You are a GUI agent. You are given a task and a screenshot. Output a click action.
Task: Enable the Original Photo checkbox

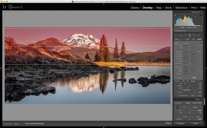pyautogui.click(x=175, y=30)
